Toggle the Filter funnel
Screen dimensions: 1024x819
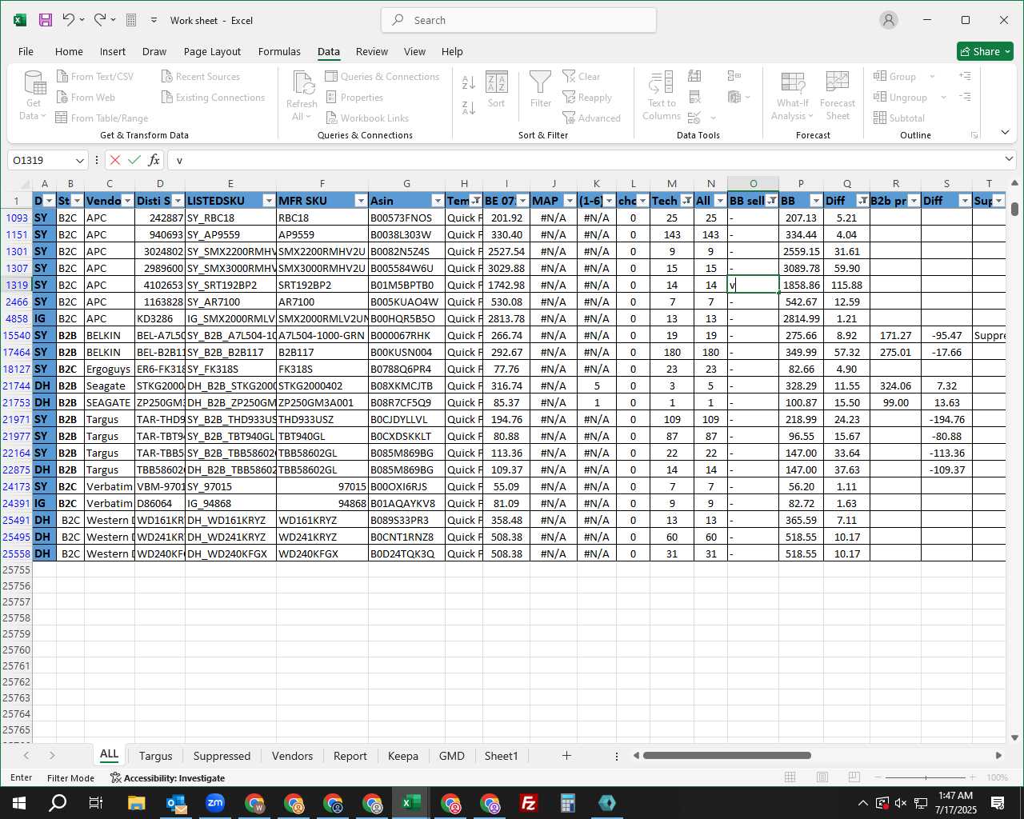[541, 90]
